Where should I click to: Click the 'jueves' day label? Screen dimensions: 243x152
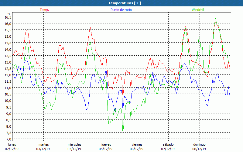coord(106,144)
